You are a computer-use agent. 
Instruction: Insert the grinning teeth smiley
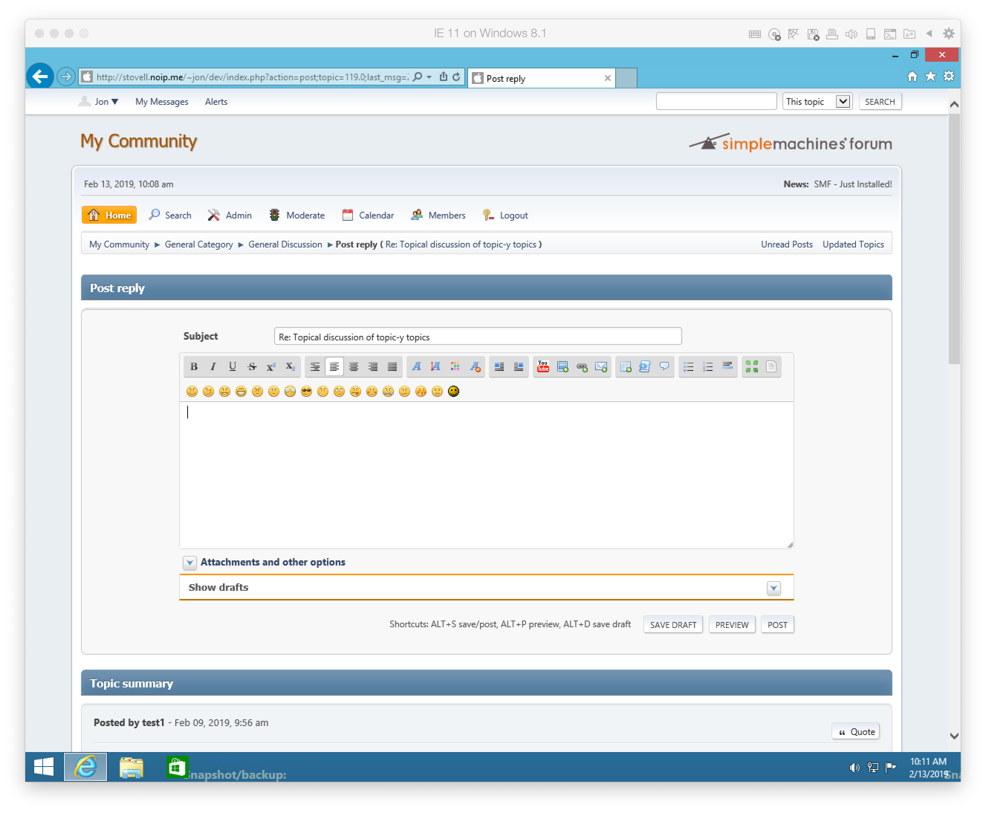(x=241, y=391)
